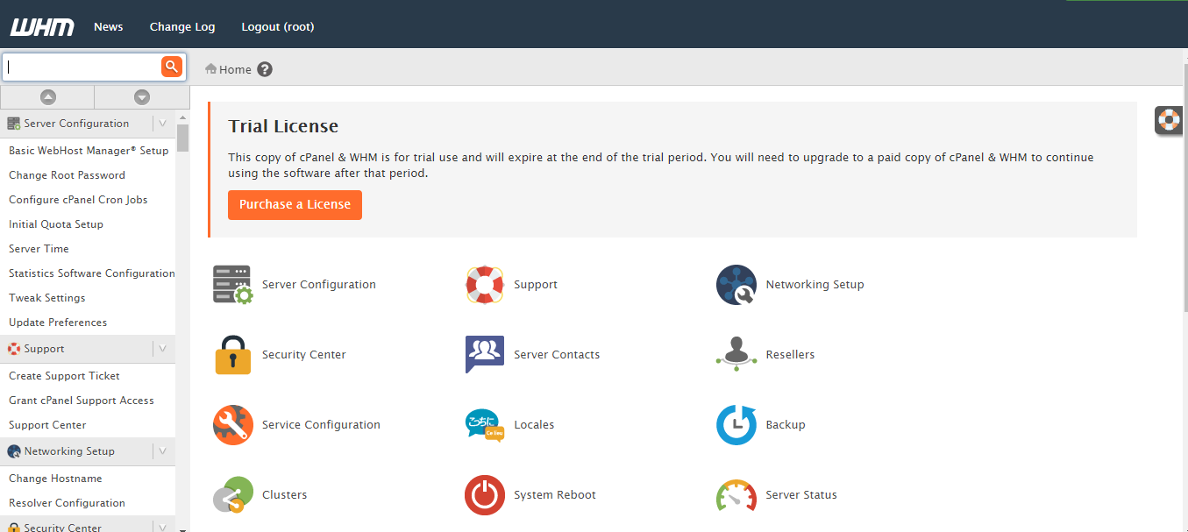Screen dimensions: 1188x532
Task: Expand the Security Center sidebar section
Action: pos(163,524)
